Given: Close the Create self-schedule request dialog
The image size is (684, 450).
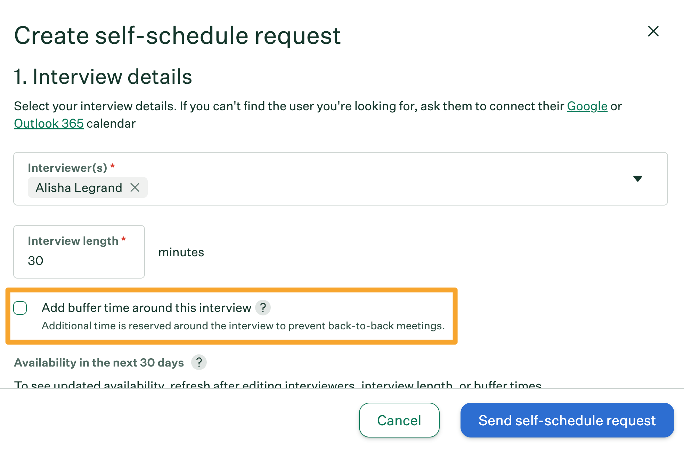Looking at the screenshot, I should (653, 31).
